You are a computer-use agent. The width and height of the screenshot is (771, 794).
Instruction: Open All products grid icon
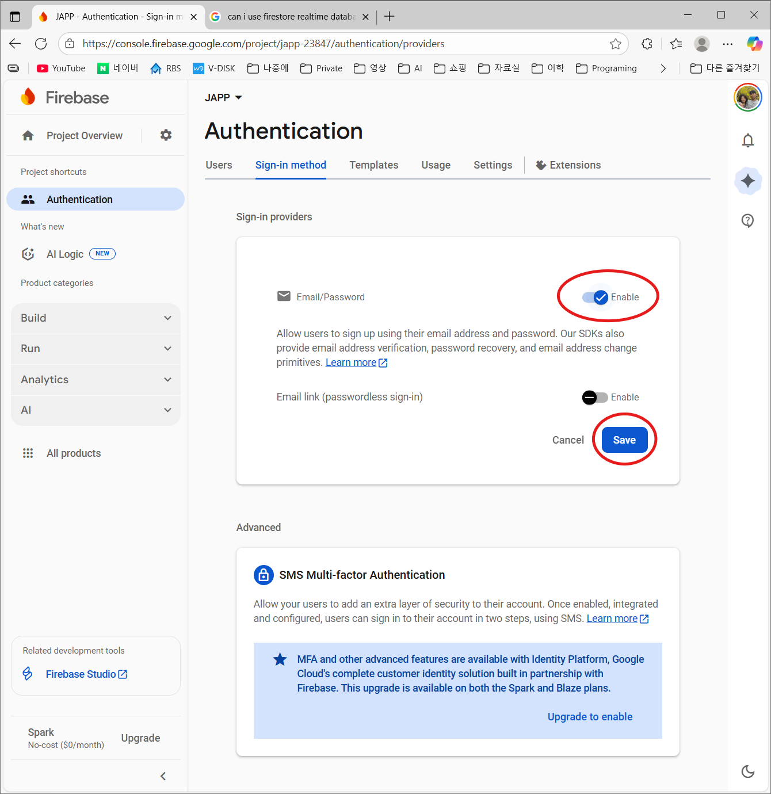[x=28, y=453]
